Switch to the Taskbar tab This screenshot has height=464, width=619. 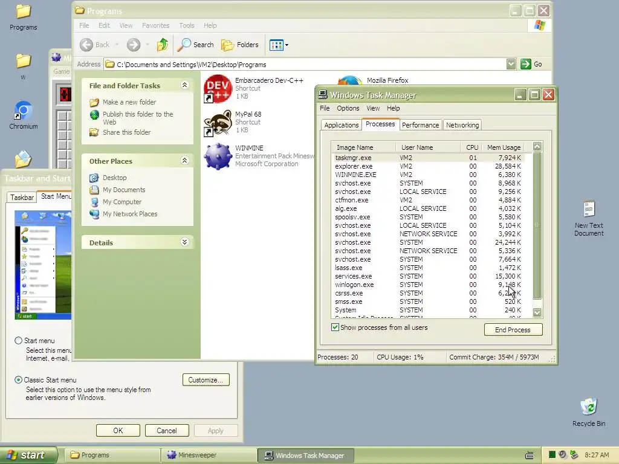[x=22, y=198]
